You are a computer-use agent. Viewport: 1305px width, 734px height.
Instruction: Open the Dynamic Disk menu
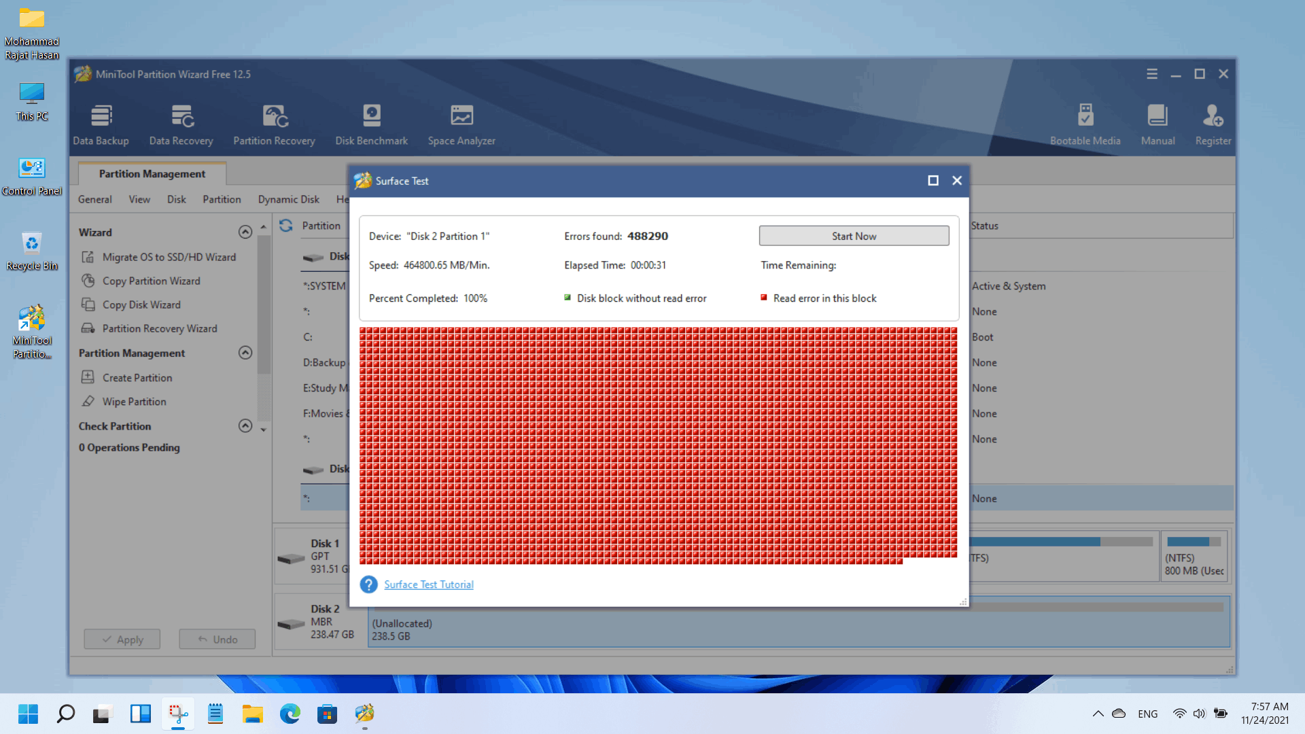click(288, 199)
